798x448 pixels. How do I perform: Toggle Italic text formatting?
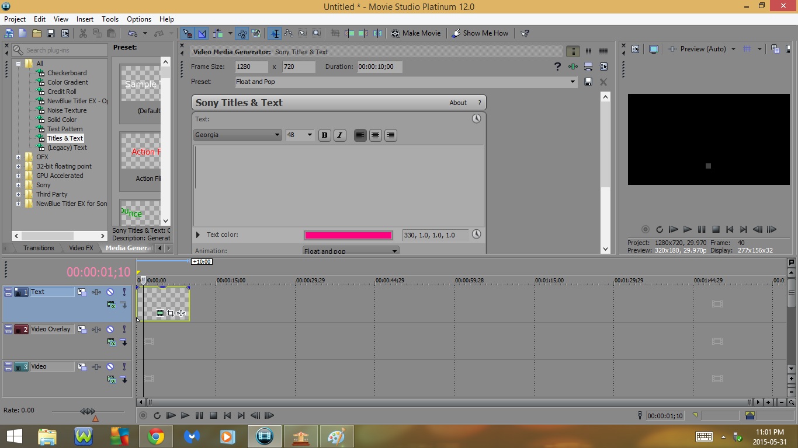click(340, 135)
